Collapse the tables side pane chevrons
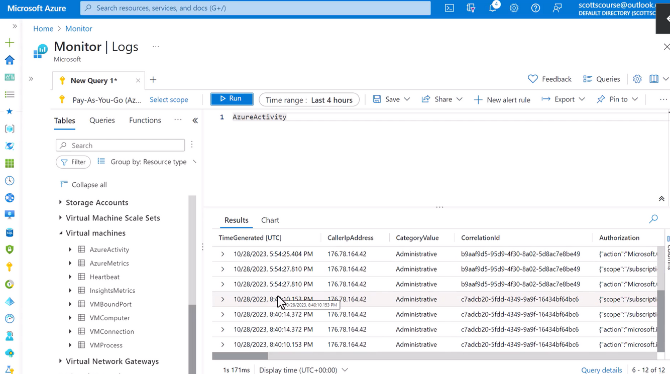This screenshot has width=670, height=374. click(195, 120)
